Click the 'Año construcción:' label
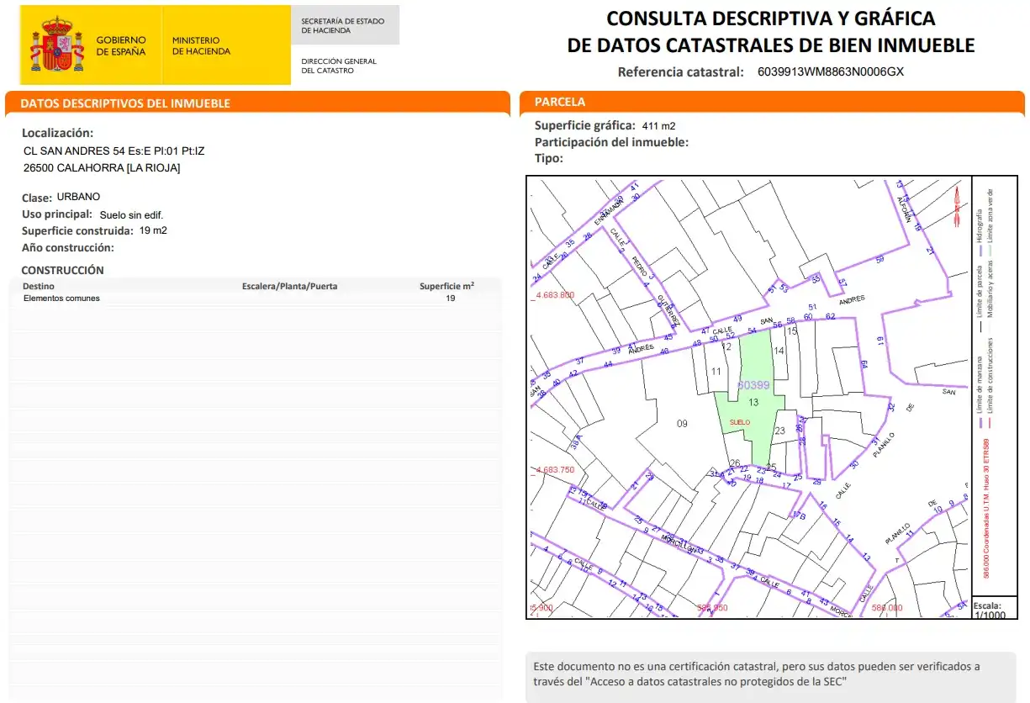Viewport: 1030px width, 703px height. [x=68, y=247]
